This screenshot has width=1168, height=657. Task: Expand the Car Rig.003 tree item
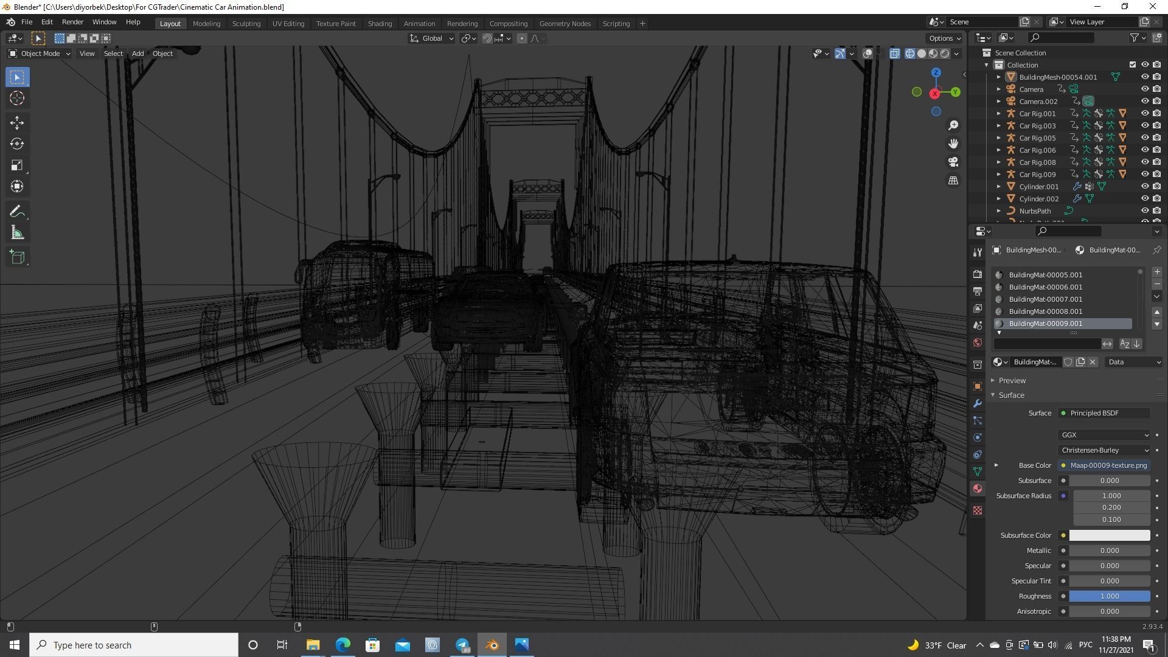[x=998, y=125]
